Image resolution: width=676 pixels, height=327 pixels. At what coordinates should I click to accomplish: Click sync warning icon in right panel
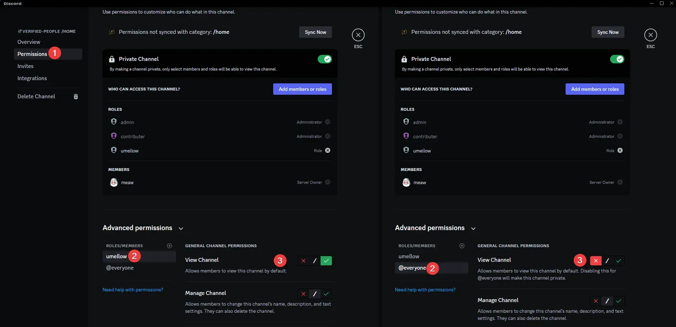pyautogui.click(x=404, y=32)
